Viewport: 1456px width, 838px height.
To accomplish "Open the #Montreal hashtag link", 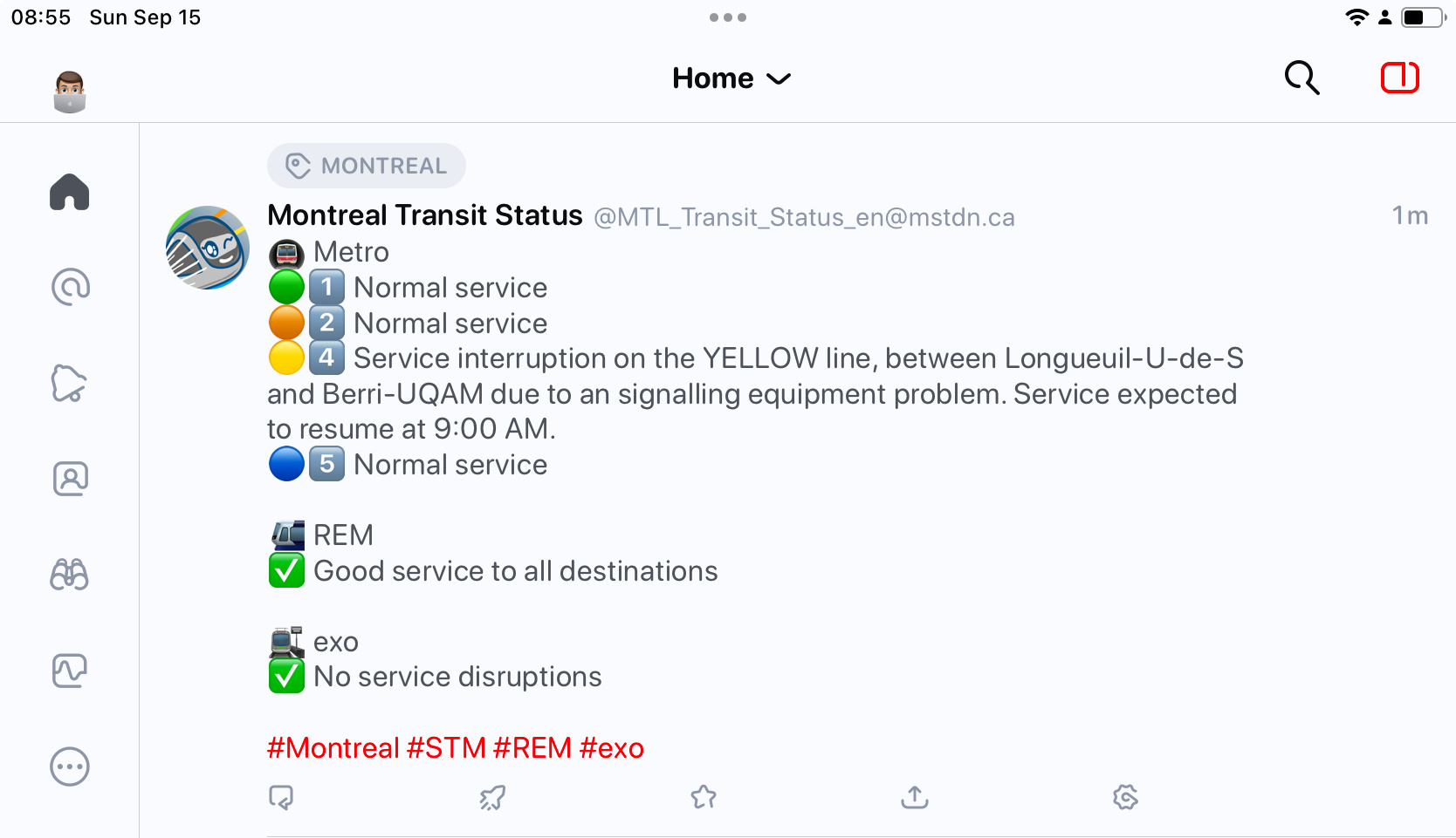I will click(333, 748).
